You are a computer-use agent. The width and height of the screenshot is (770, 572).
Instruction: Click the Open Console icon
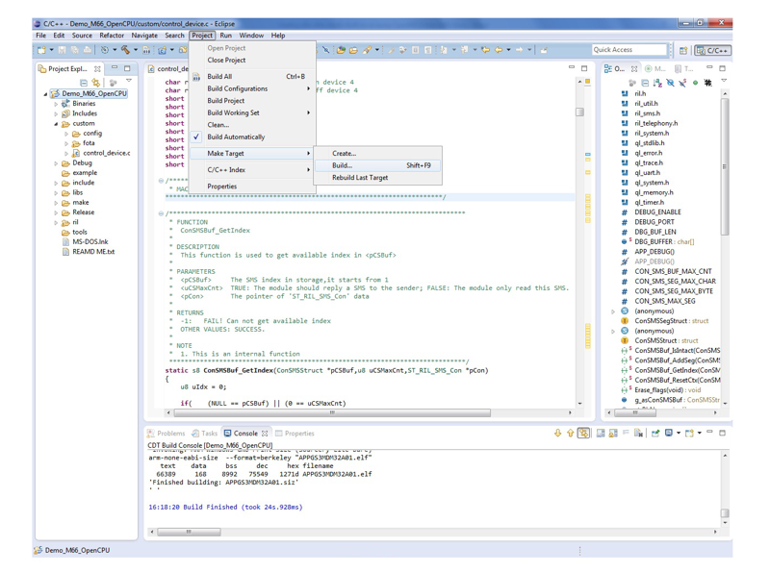689,434
